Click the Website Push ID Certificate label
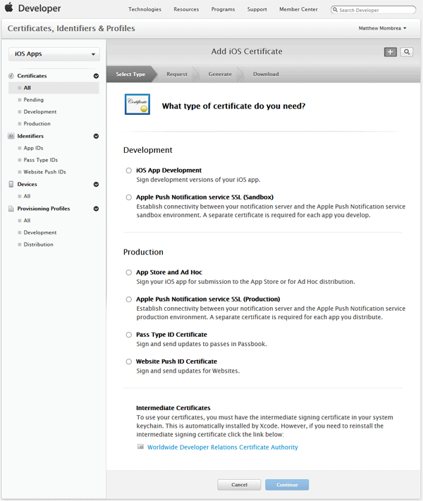 (176, 361)
